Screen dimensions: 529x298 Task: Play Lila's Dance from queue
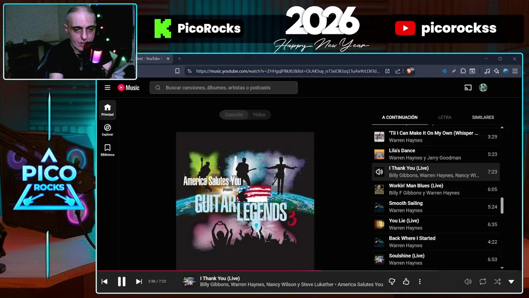pyautogui.click(x=436, y=154)
